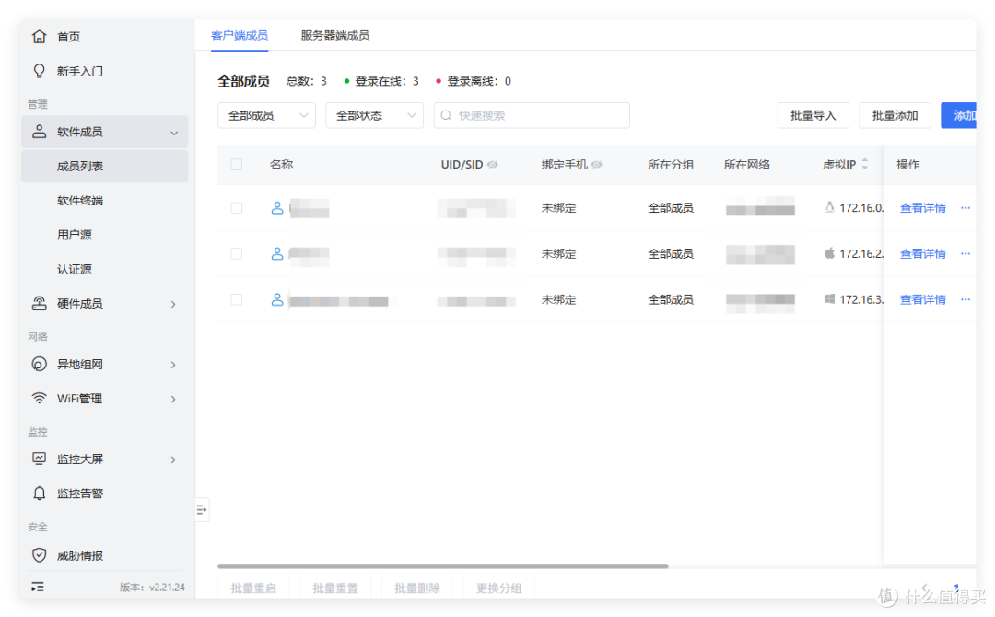The height and width of the screenshot is (617, 995).
Task: Click the 新手入门 lightbulb icon
Action: click(x=40, y=71)
